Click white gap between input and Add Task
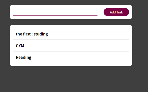The width and height of the screenshot is (148, 92). click(101, 12)
